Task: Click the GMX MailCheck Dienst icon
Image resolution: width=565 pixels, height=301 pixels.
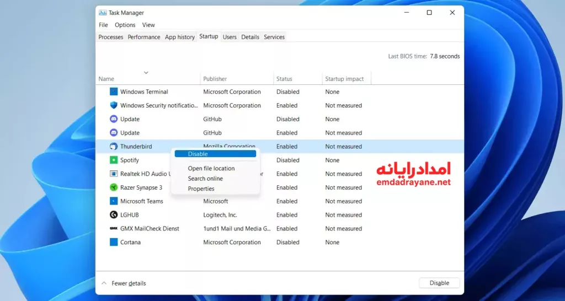Action: tap(114, 229)
